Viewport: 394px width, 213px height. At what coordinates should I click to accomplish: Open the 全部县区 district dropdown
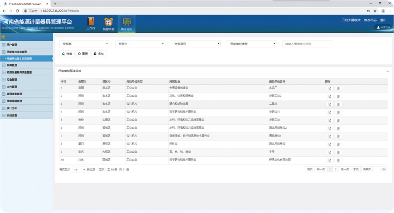click(x=196, y=44)
